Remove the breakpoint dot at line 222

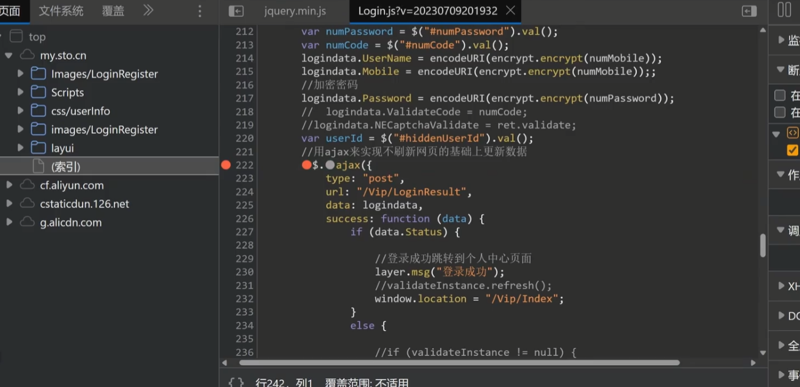pyautogui.click(x=226, y=165)
